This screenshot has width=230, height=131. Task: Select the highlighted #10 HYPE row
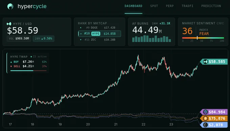[99, 34]
